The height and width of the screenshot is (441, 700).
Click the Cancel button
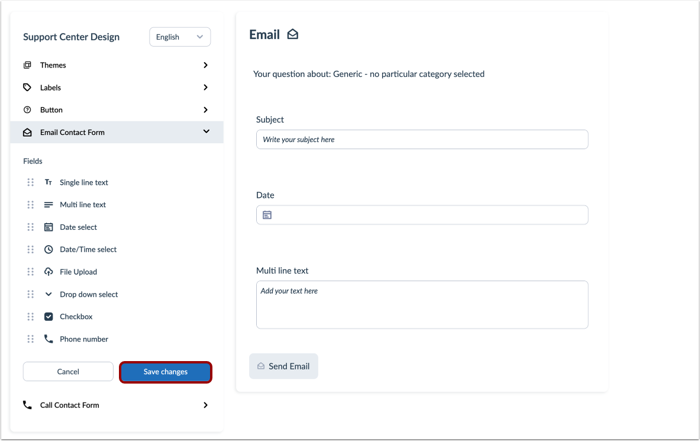tap(68, 371)
